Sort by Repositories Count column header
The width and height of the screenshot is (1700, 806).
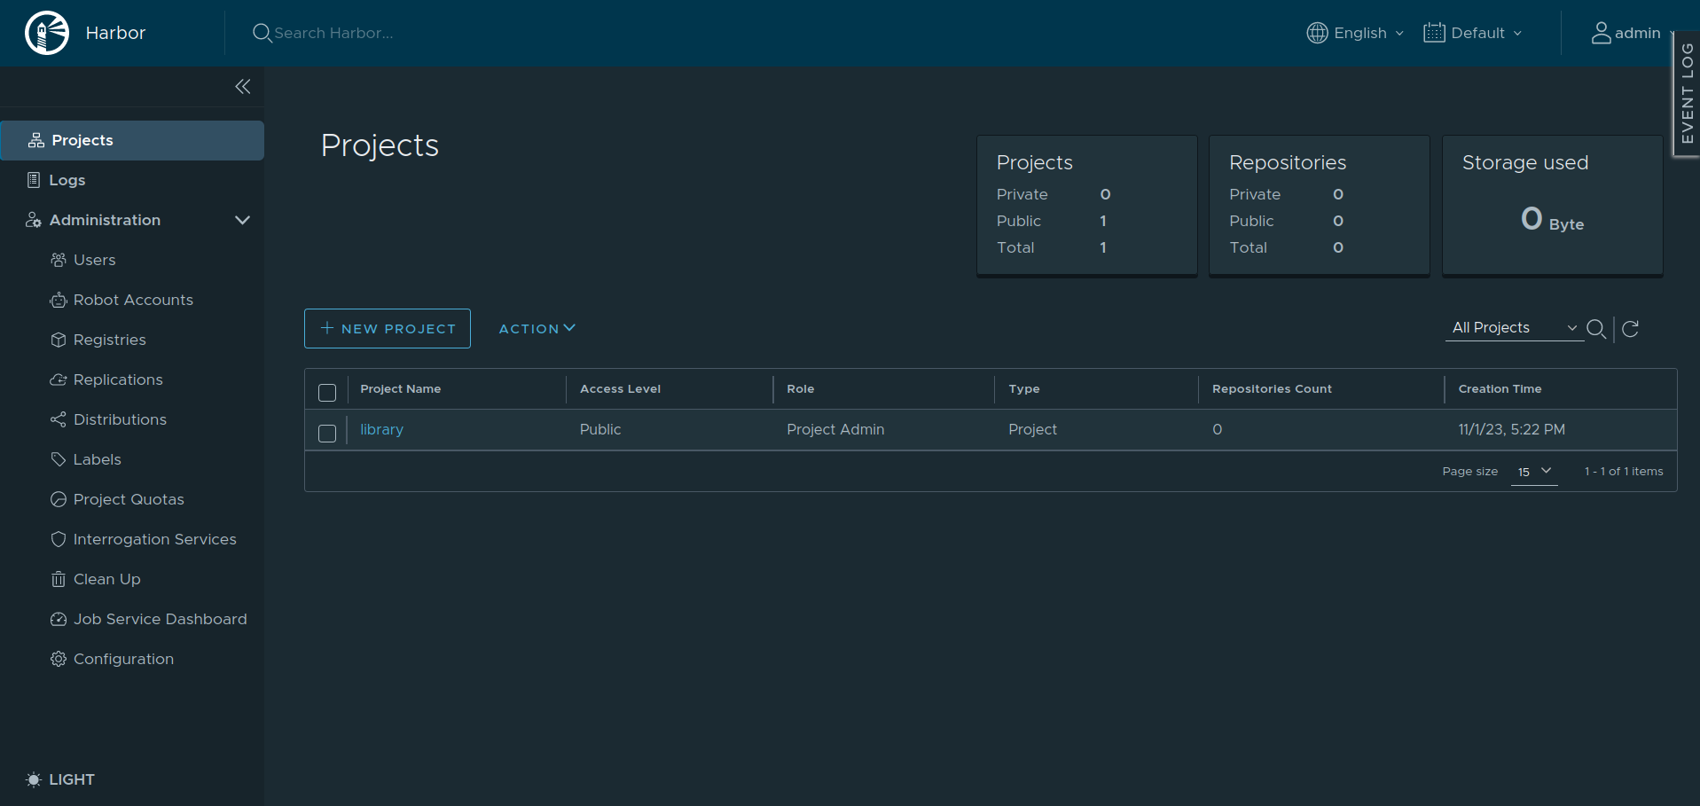pyautogui.click(x=1272, y=388)
